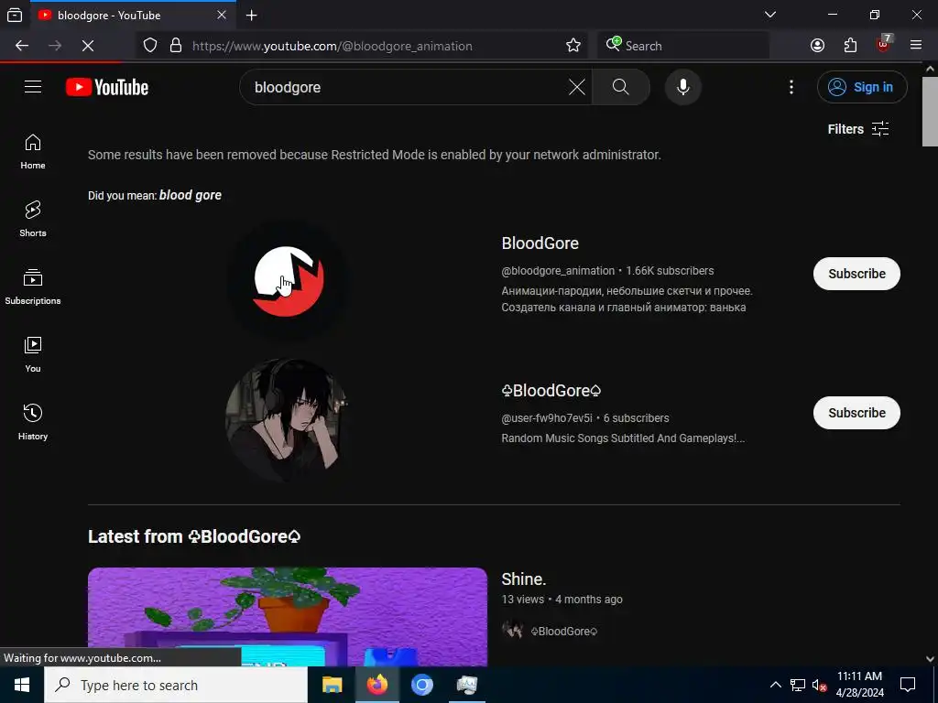The width and height of the screenshot is (938, 703).
Task: Open the Filters panel
Action: [857, 129]
